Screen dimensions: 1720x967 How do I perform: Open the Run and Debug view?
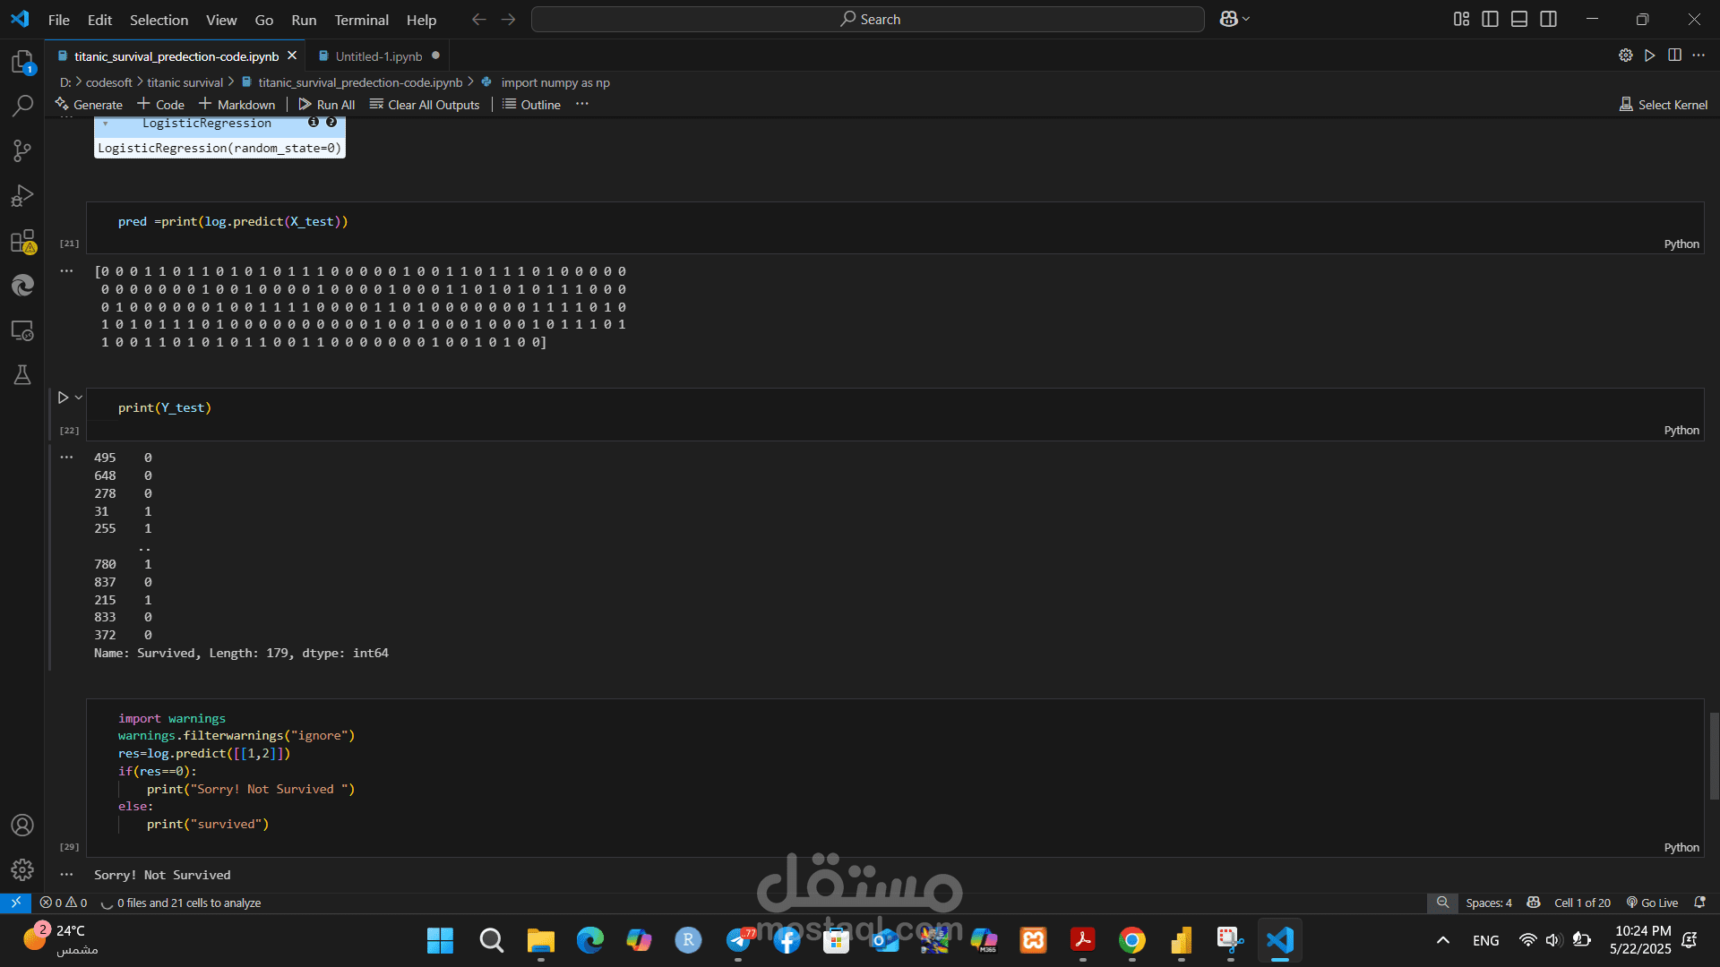(x=22, y=195)
